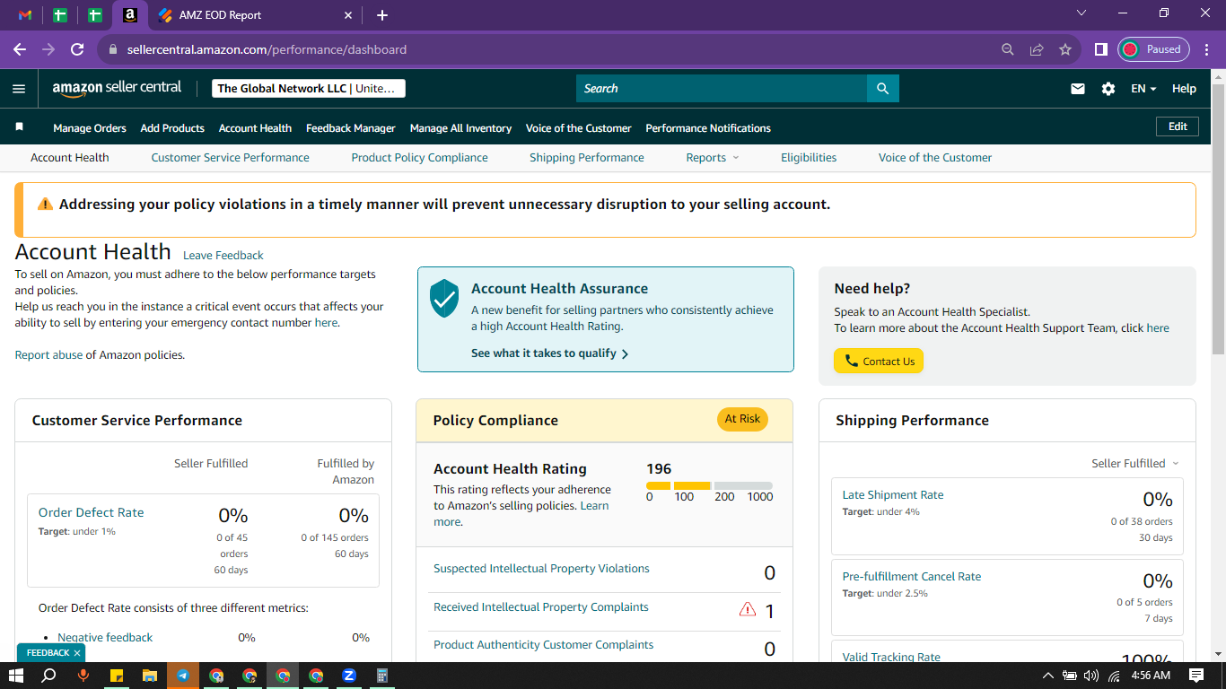This screenshot has height=689, width=1226.
Task: Open the Telegram taskbar icon
Action: pyautogui.click(x=182, y=676)
